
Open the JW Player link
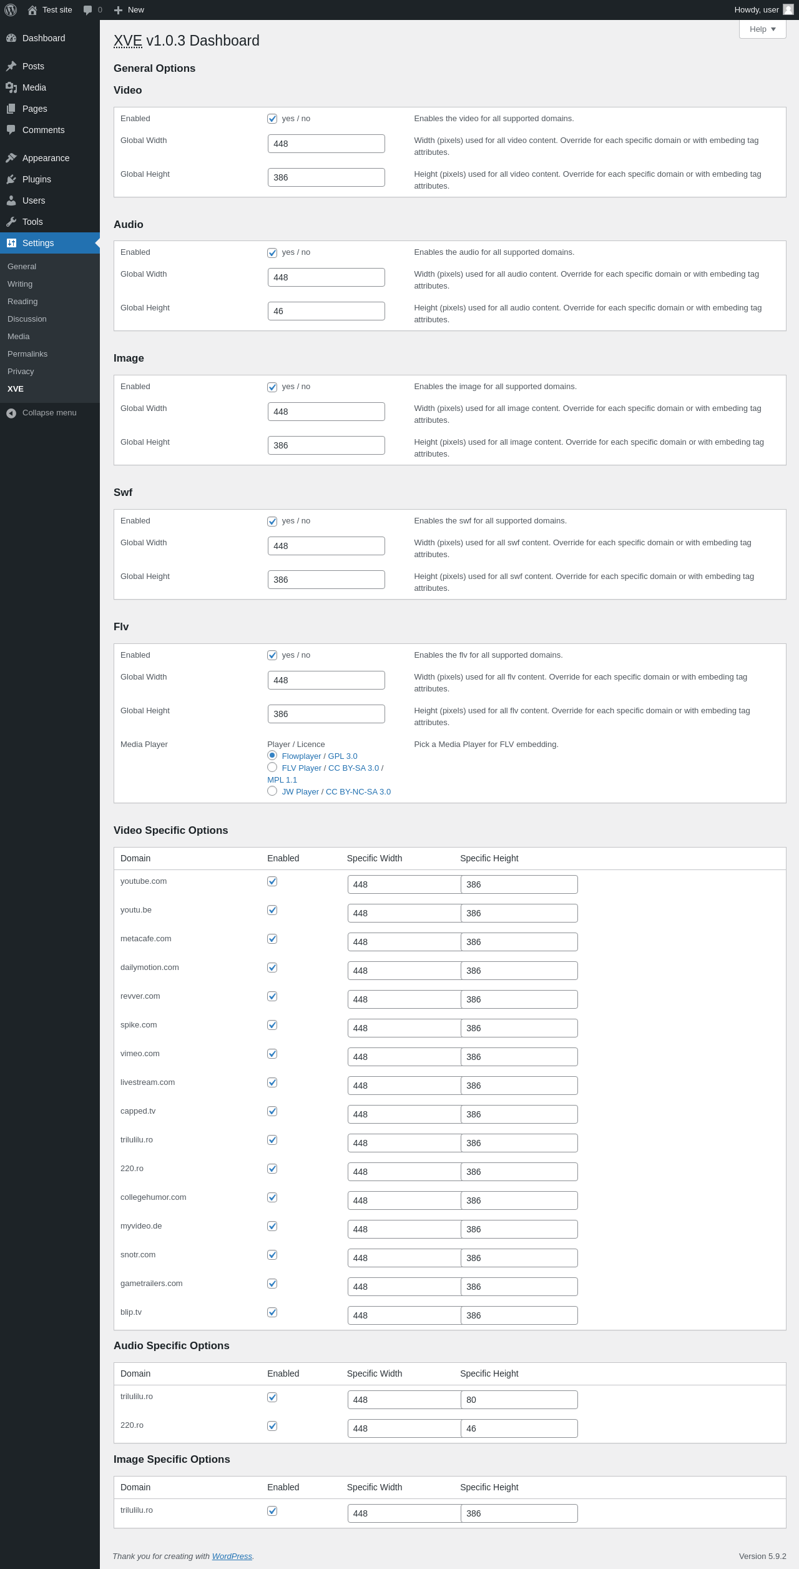[300, 792]
